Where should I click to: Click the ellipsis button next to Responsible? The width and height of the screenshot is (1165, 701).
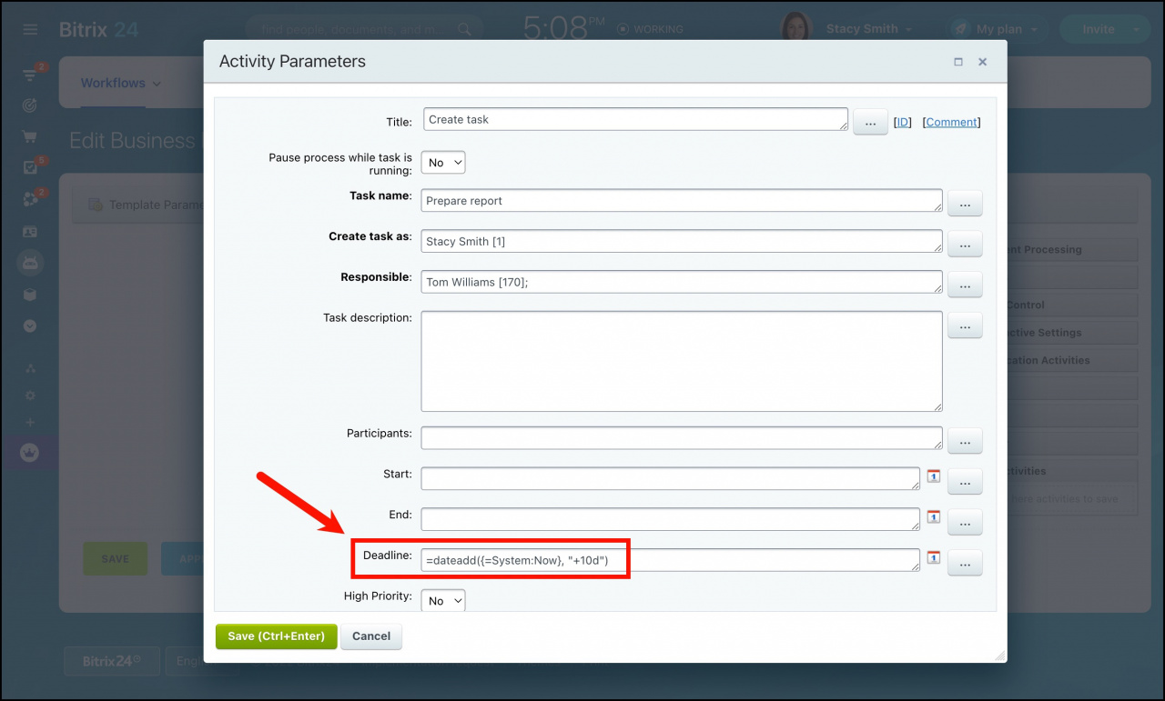click(x=965, y=284)
